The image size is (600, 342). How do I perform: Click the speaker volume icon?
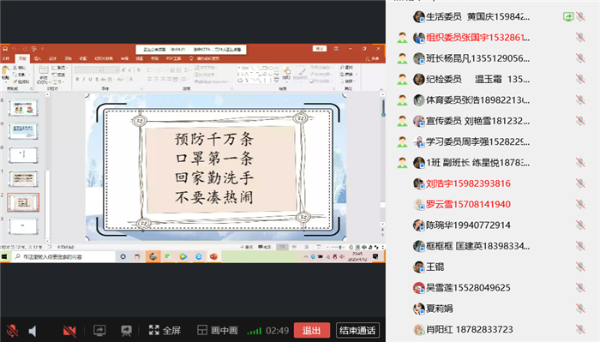point(33,331)
